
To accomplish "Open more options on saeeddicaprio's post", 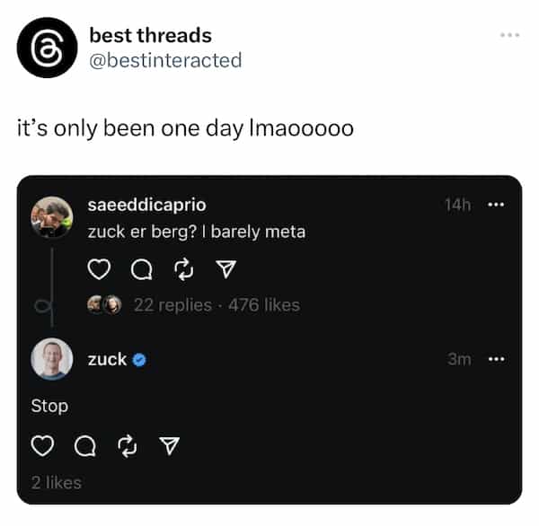I will pos(496,205).
